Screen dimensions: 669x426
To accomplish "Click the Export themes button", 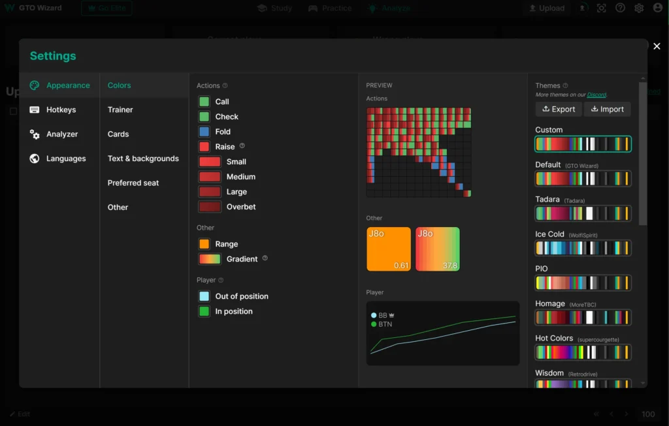I will tap(559, 109).
